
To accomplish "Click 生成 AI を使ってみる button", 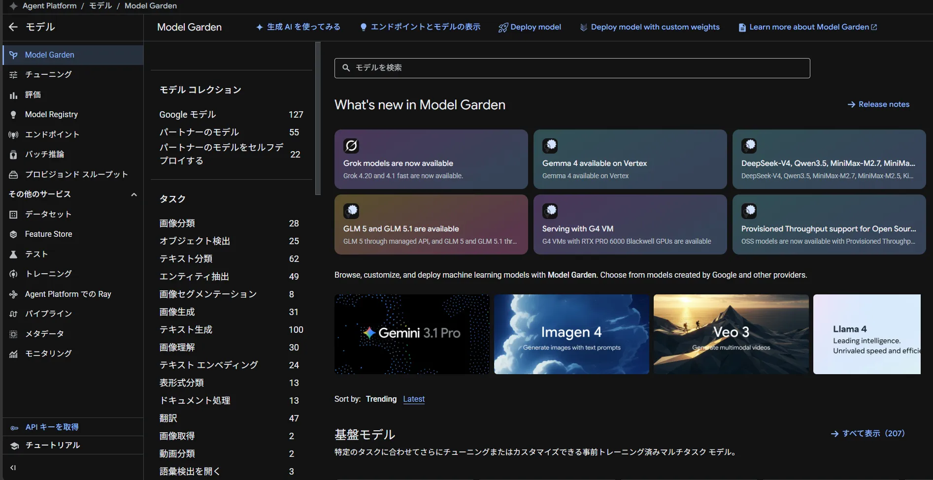I will [x=298, y=27].
